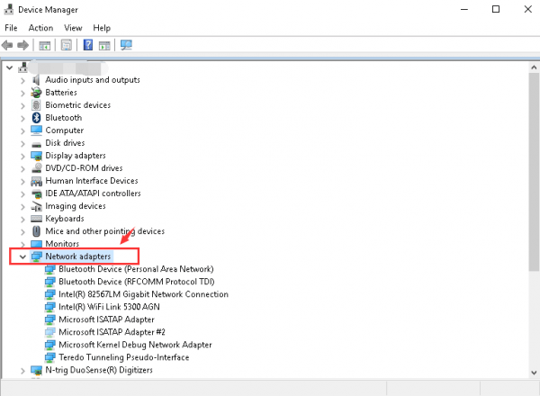The image size is (540, 396).
Task: Expand the Biometric devices category
Action: pyautogui.click(x=22, y=105)
